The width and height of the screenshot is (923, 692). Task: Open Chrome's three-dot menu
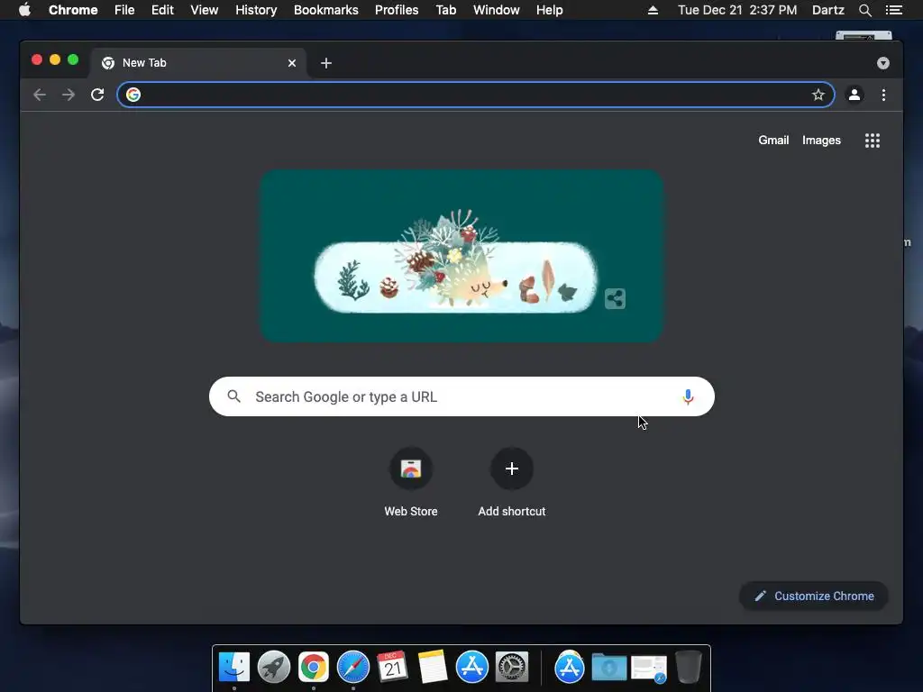tap(883, 95)
